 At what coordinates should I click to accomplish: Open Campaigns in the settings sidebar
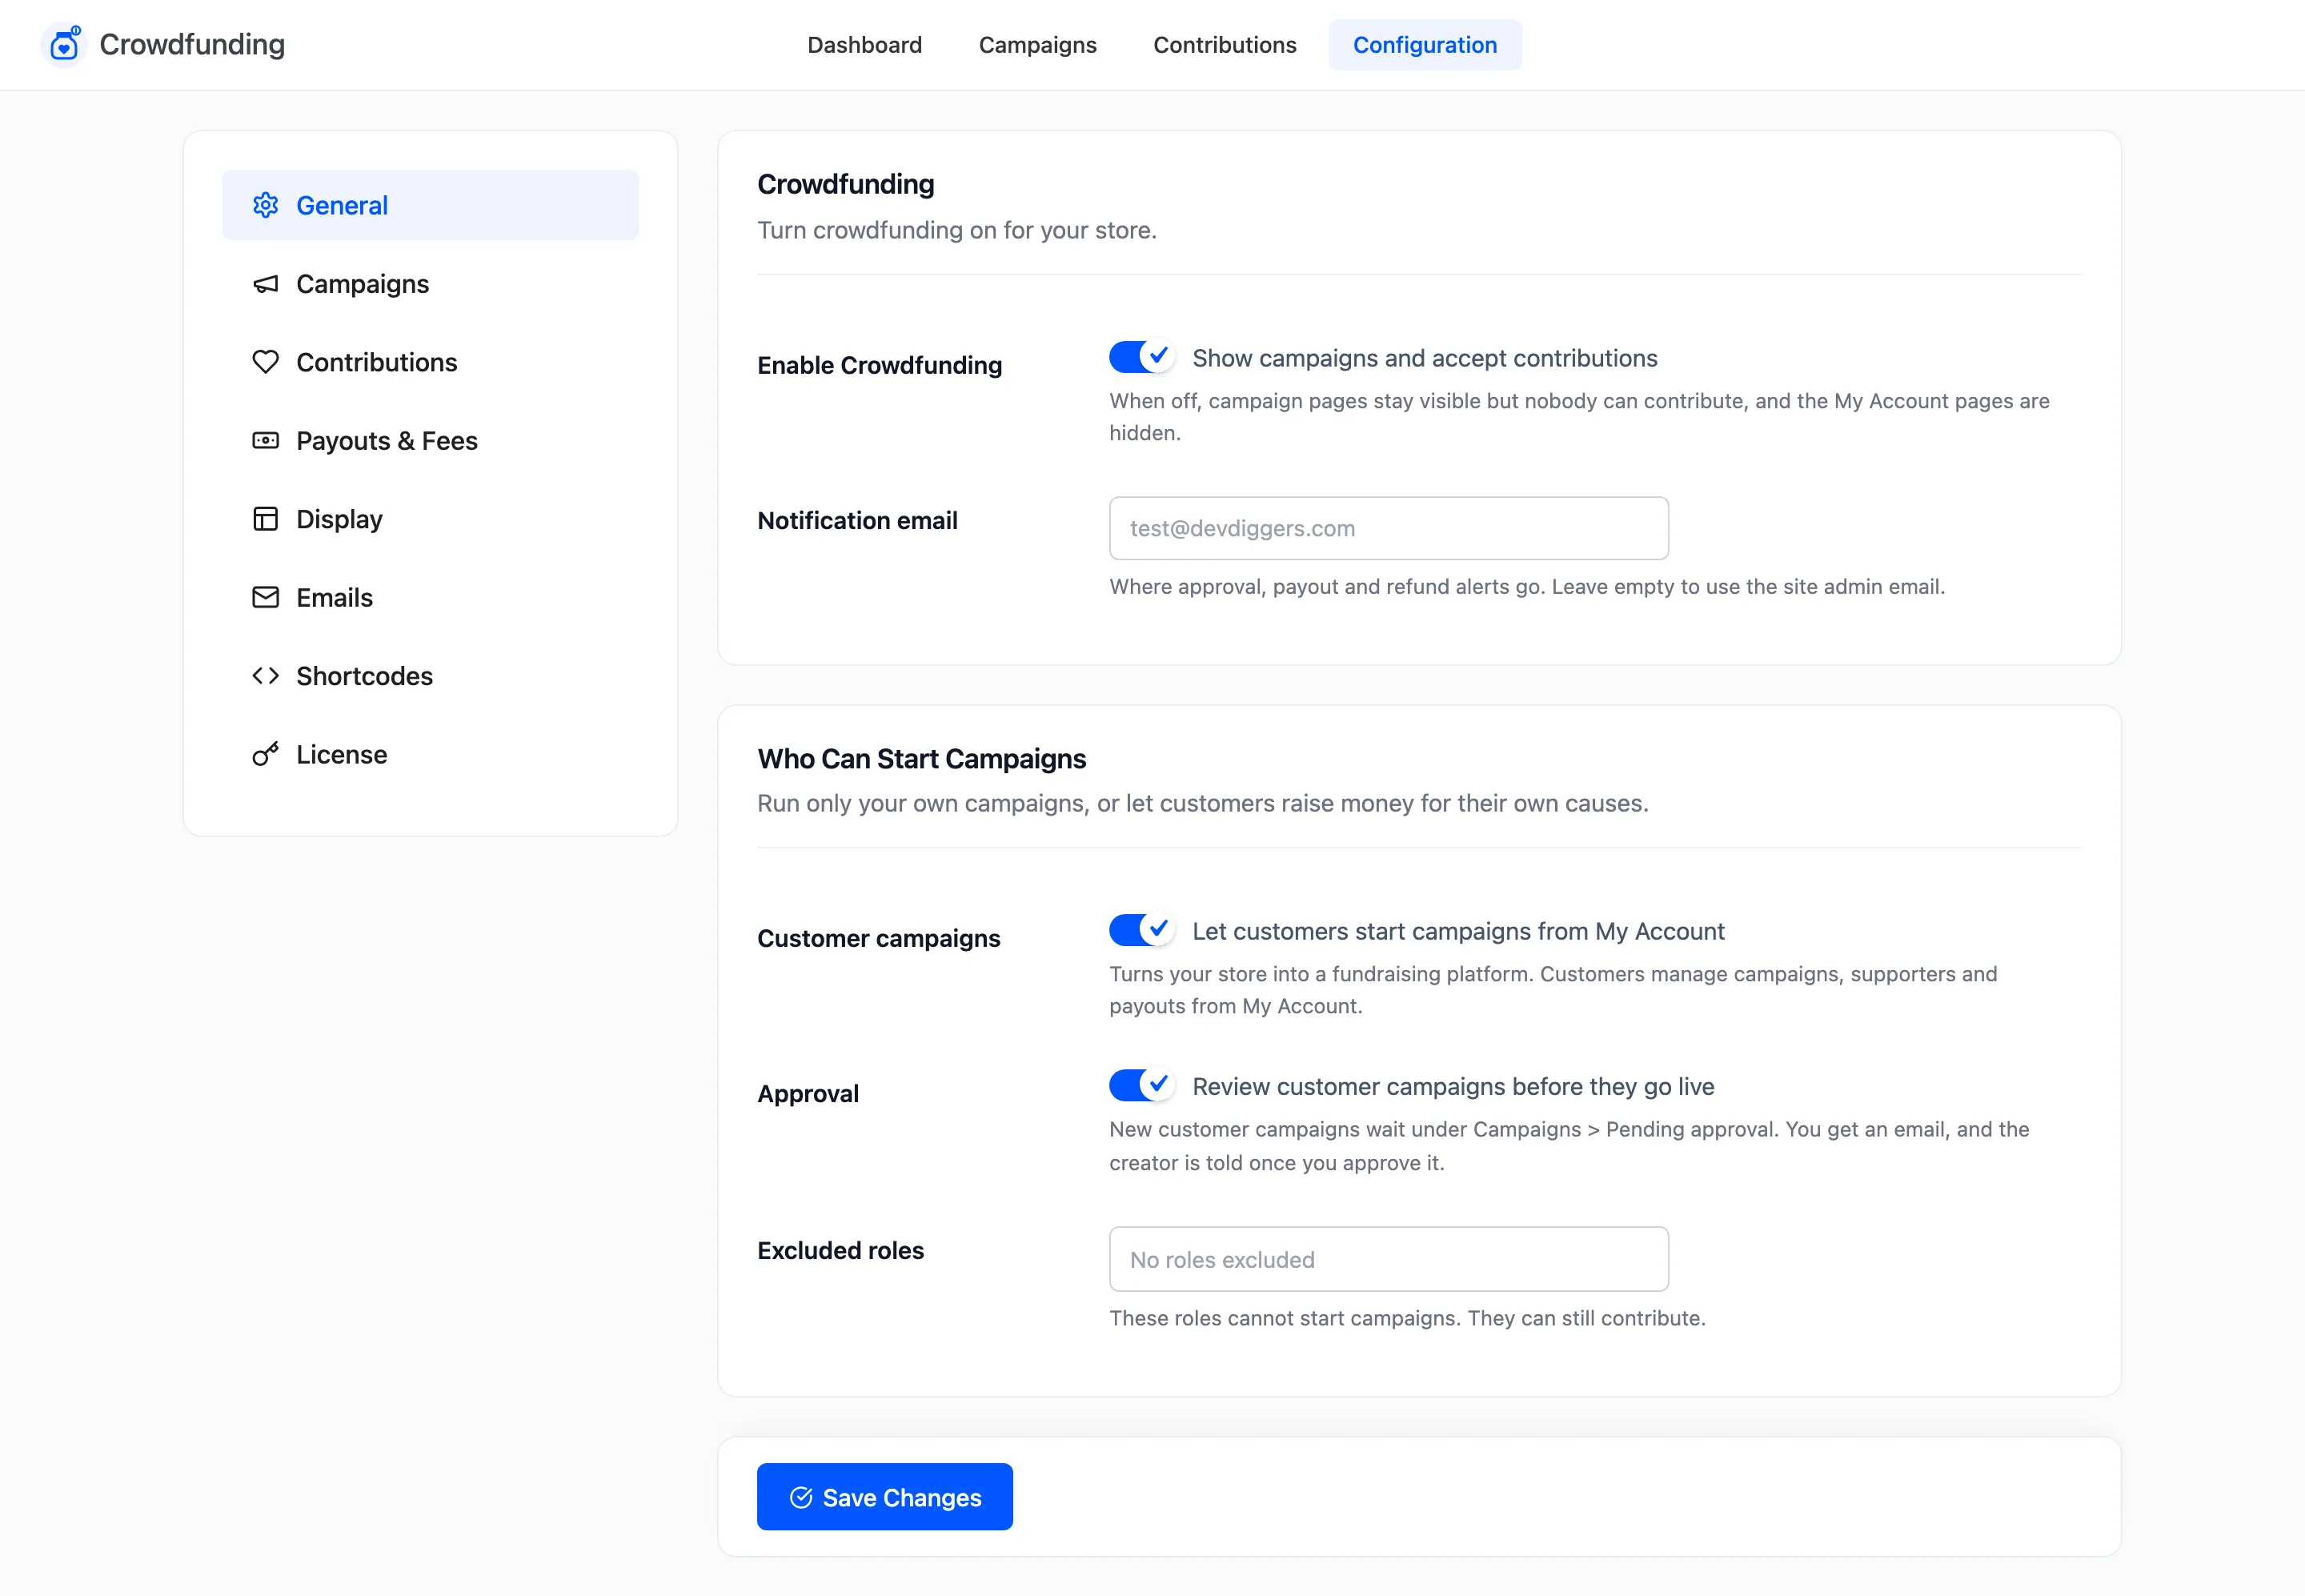430,284
